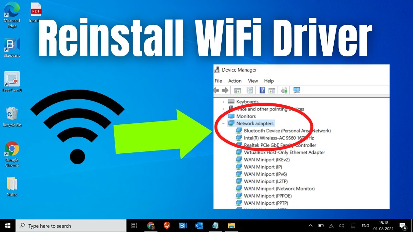
Task: Open Google Chrome desktop shortcut
Action: [12, 154]
